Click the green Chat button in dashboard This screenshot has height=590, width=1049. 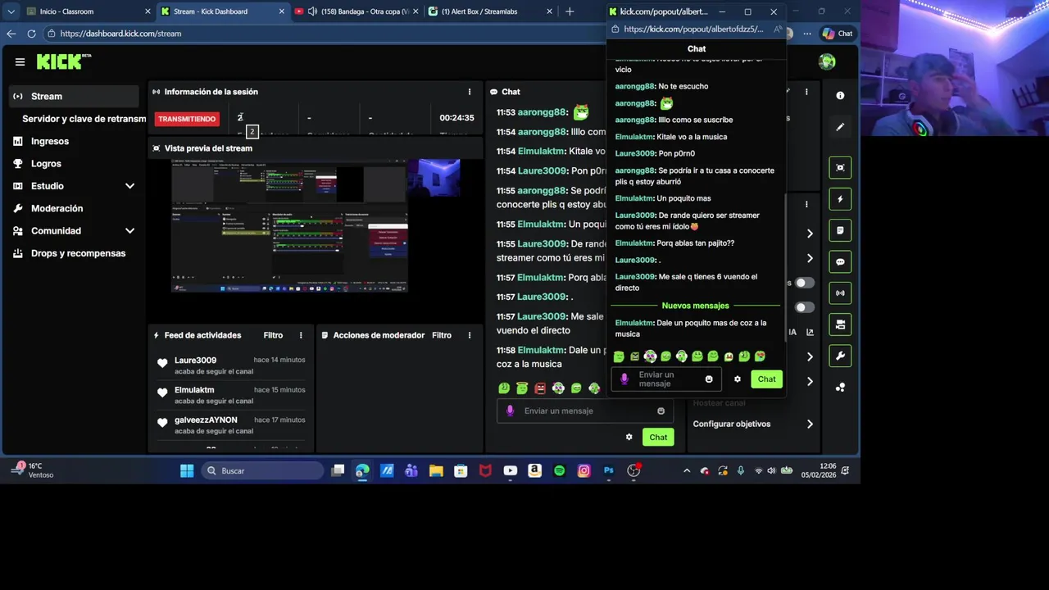pyautogui.click(x=658, y=437)
